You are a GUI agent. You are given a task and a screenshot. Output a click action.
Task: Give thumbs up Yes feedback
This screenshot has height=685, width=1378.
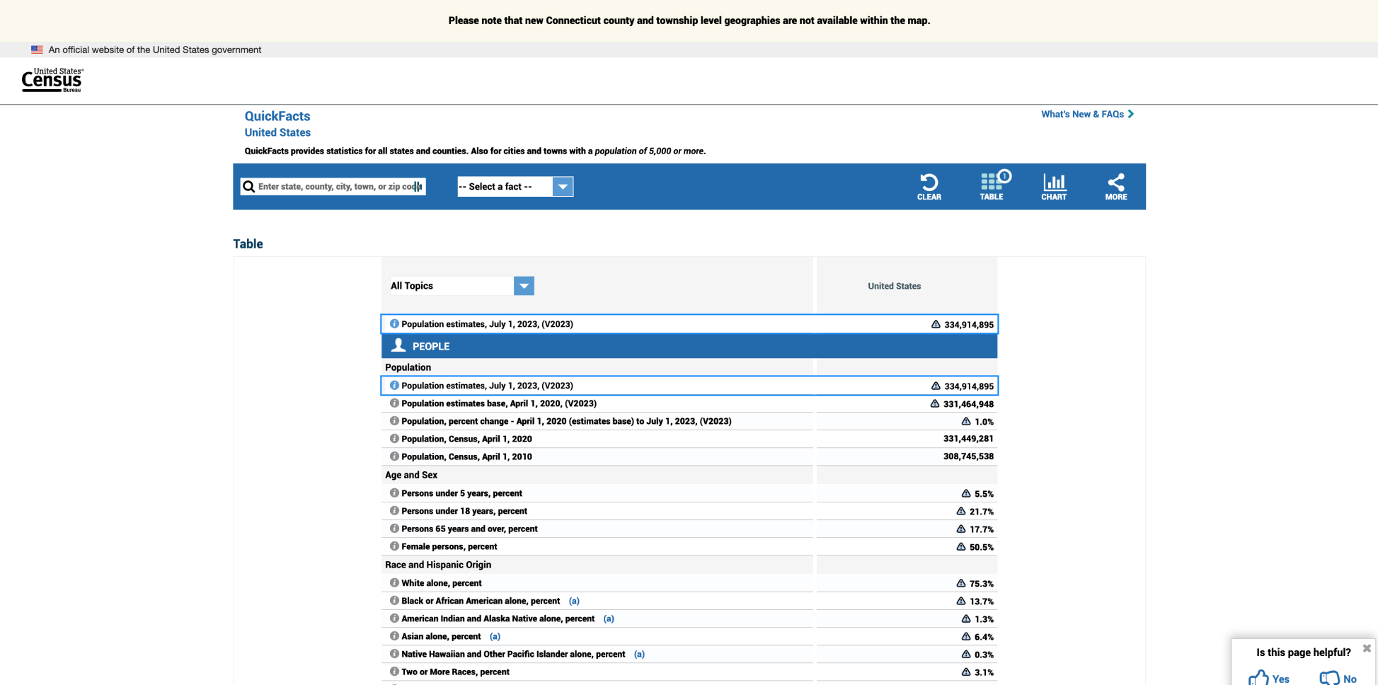1269,677
